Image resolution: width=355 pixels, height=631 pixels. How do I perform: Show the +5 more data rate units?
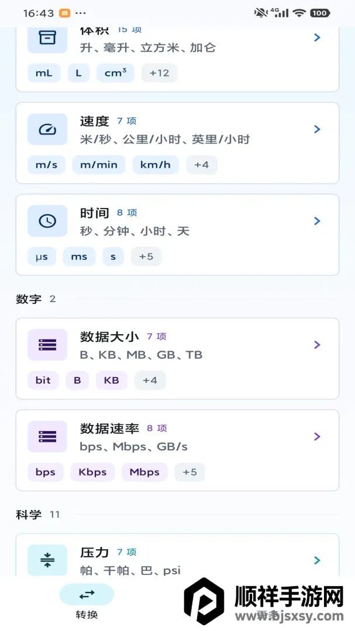190,472
